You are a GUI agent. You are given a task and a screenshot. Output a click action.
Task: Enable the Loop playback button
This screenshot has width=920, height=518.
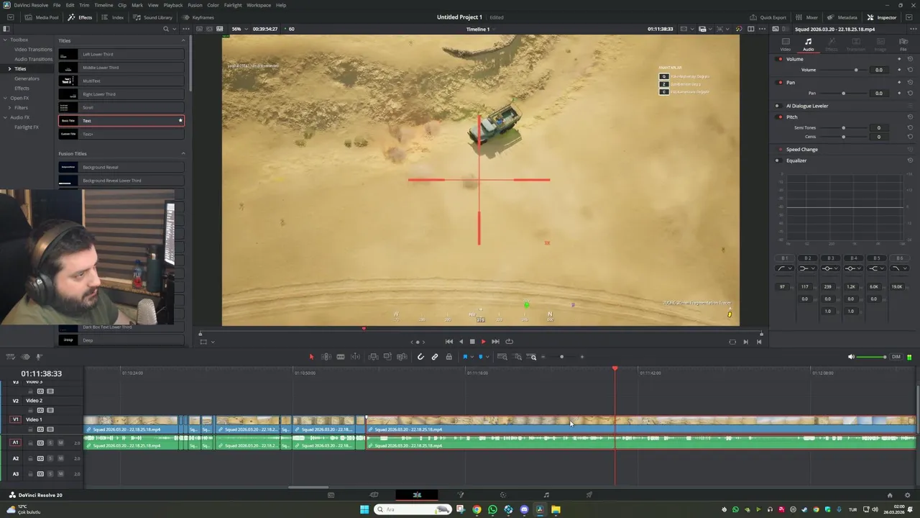click(509, 342)
